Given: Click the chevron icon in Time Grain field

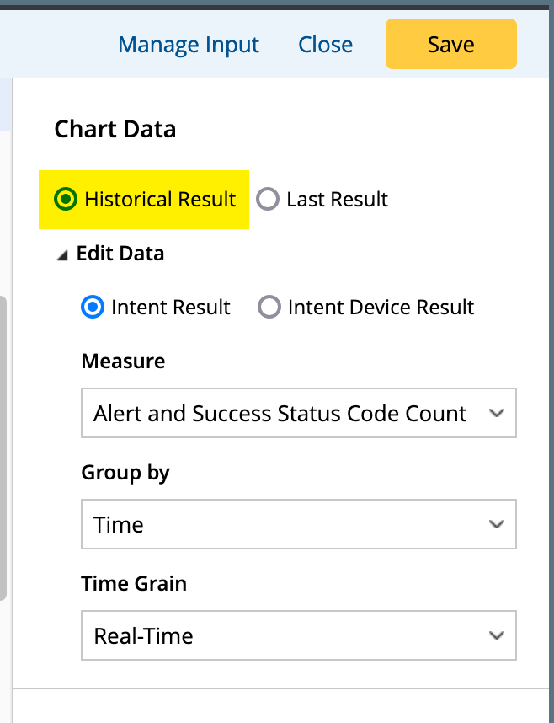Looking at the screenshot, I should pyautogui.click(x=497, y=635).
